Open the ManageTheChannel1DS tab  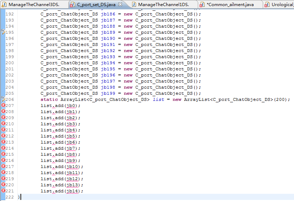[x=163, y=4]
